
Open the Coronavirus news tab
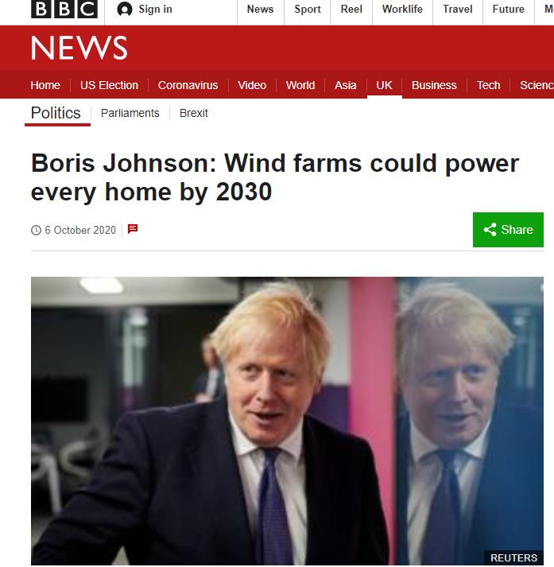(x=188, y=85)
